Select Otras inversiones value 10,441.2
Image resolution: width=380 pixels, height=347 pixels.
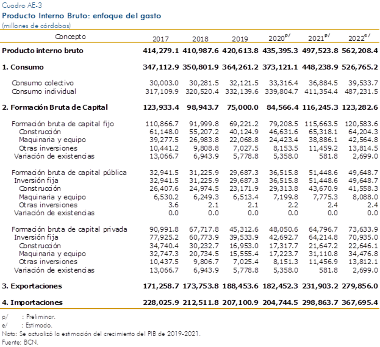pos(164,148)
